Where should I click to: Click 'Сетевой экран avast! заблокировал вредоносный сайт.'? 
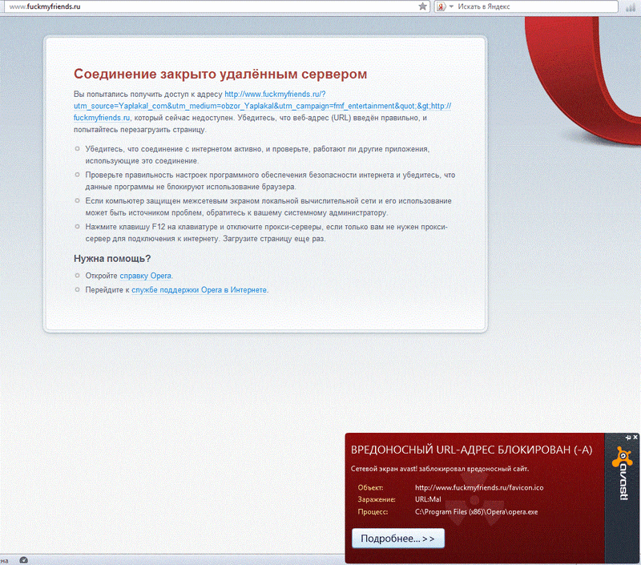click(x=440, y=469)
